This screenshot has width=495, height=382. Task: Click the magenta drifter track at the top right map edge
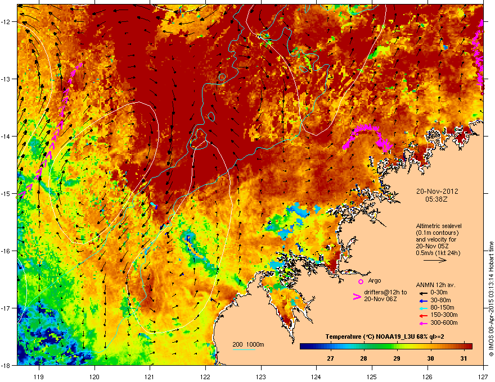tap(479, 56)
